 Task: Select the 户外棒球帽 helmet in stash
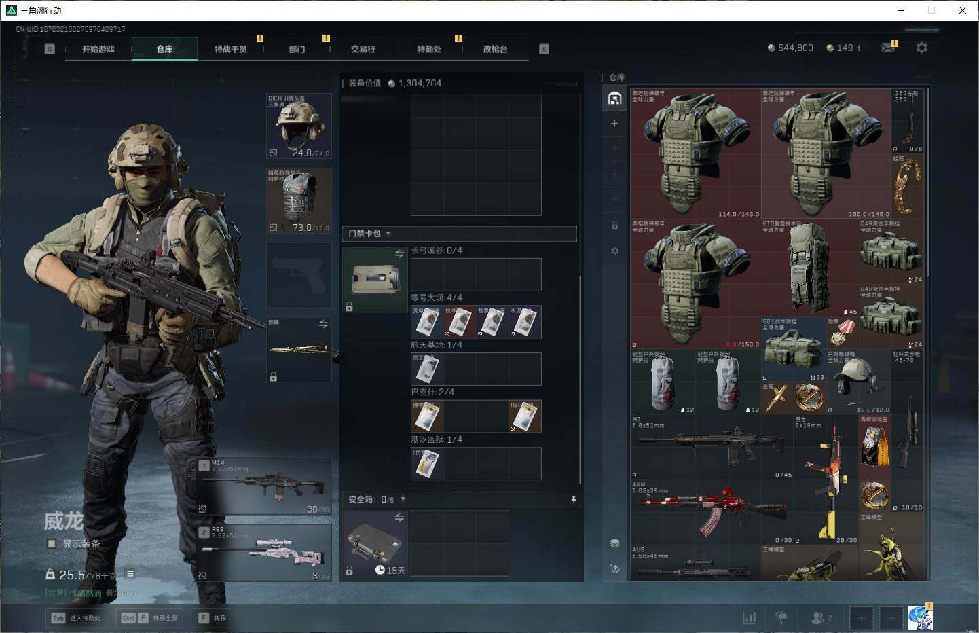pyautogui.click(x=859, y=382)
